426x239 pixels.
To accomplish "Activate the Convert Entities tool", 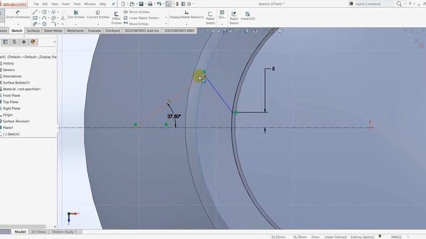I will click(98, 15).
